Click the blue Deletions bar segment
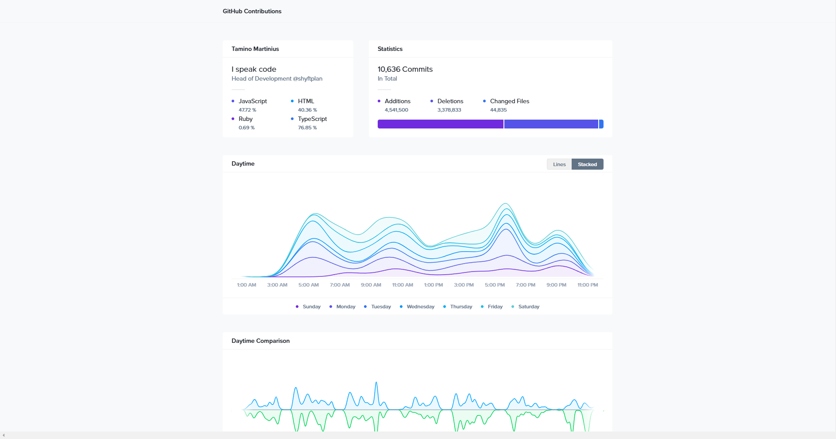 coord(551,124)
